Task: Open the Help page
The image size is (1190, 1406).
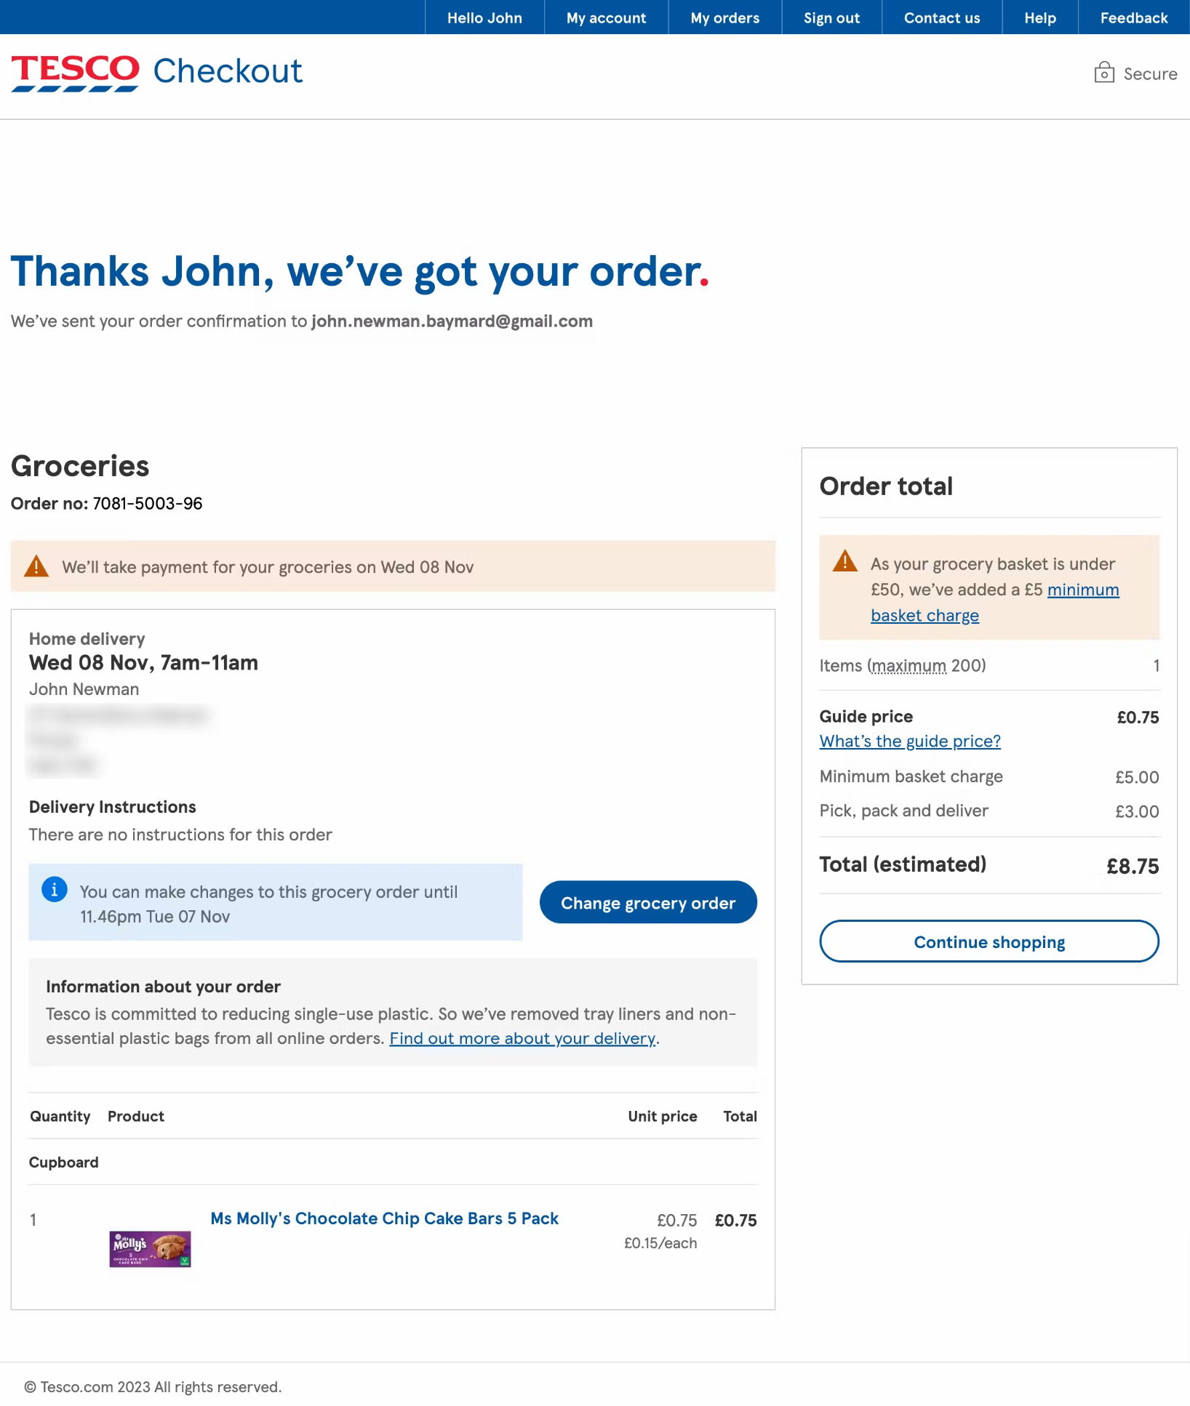Action: [x=1039, y=17]
